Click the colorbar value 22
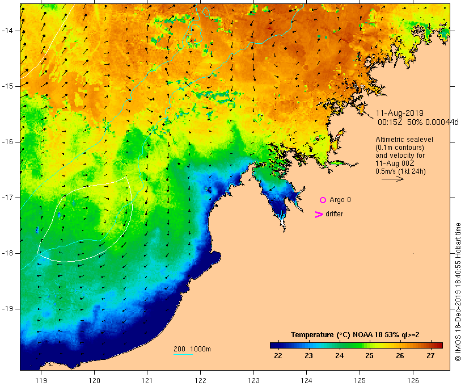This screenshot has height=386, width=465. [x=278, y=356]
